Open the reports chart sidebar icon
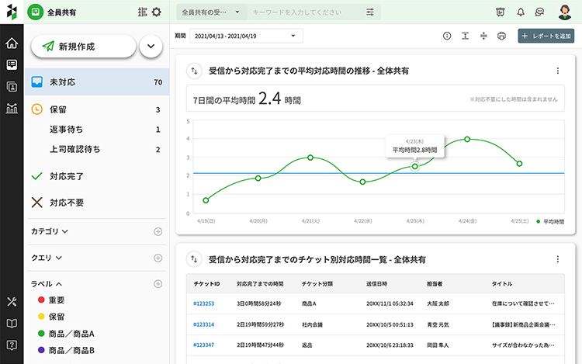 tap(12, 109)
